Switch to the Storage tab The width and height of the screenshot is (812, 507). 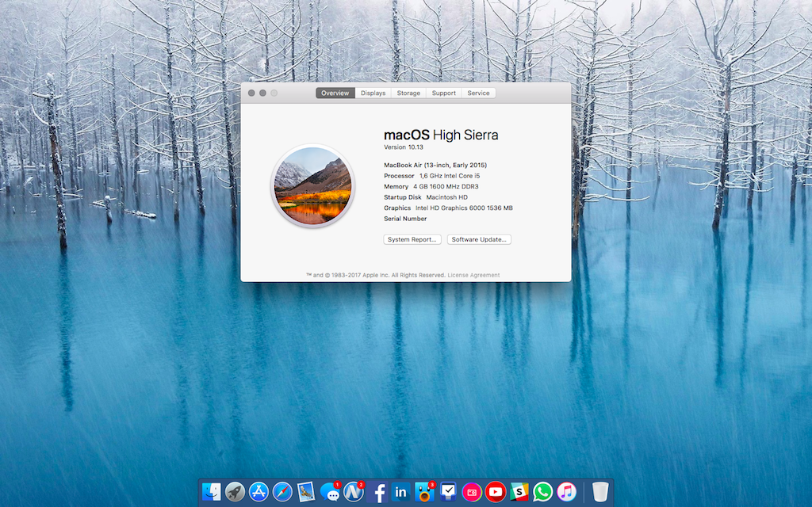[x=408, y=93]
